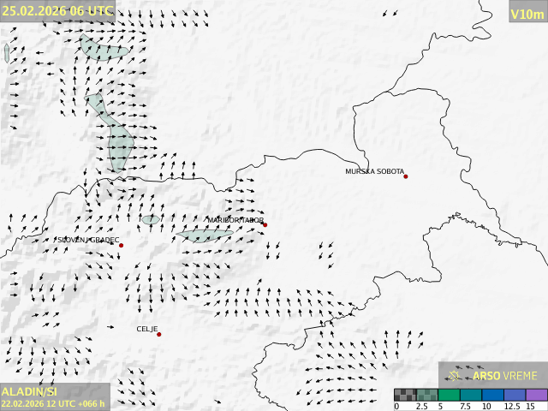This screenshot has width=548, height=411.
Task: Select the blue 10–12.5 legend swatch
Action: coord(493,395)
